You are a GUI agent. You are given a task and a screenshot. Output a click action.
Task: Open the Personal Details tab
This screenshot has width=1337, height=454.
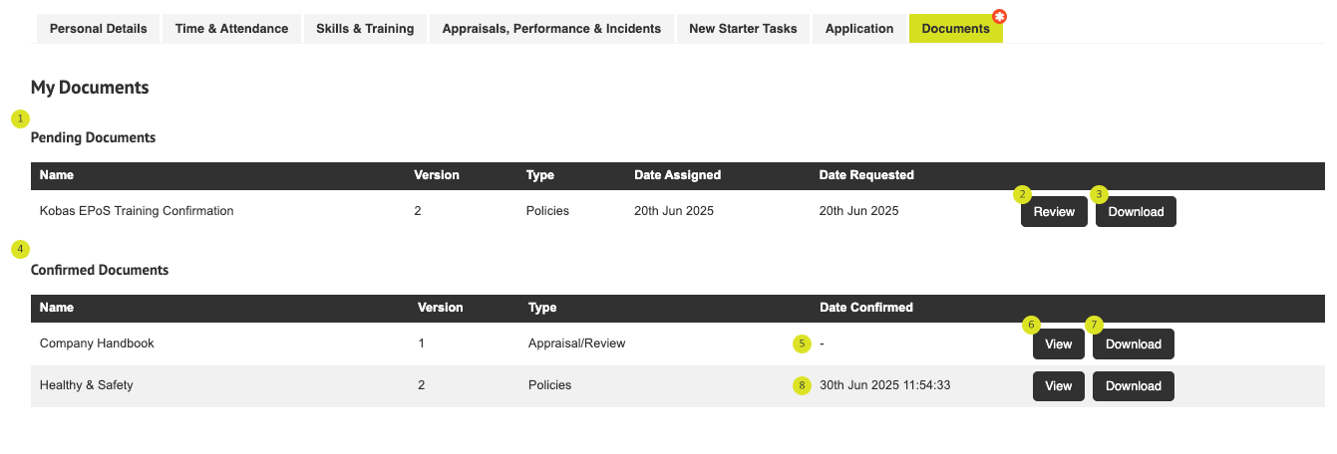tap(99, 28)
